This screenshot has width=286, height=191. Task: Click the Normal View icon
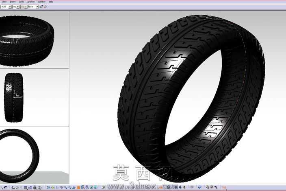pyautogui.click(x=74, y=187)
